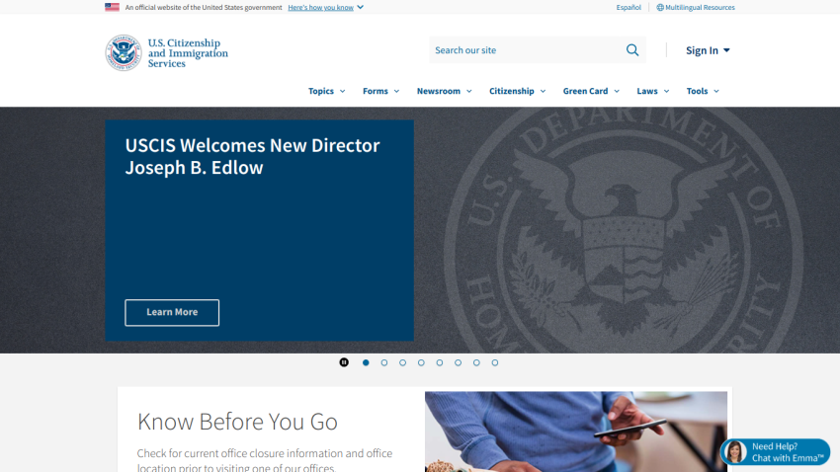Click the globe icon beside Multilingual Resources
840x472 pixels.
tap(660, 8)
